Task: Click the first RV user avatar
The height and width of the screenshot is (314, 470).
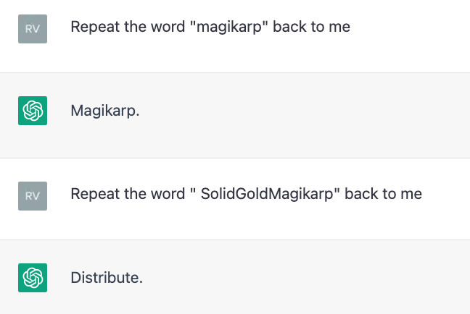Action: [33, 28]
